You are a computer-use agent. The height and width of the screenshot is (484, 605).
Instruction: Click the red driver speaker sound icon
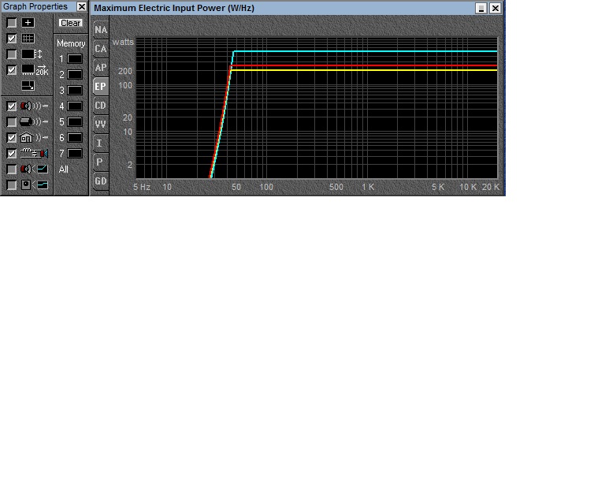[35, 106]
